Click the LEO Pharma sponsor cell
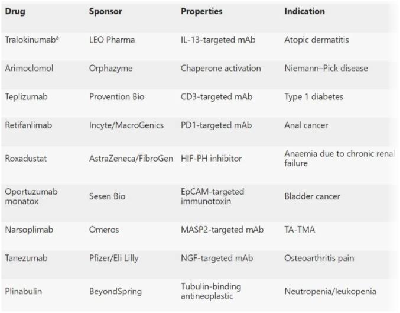The image size is (400, 313). pos(112,40)
